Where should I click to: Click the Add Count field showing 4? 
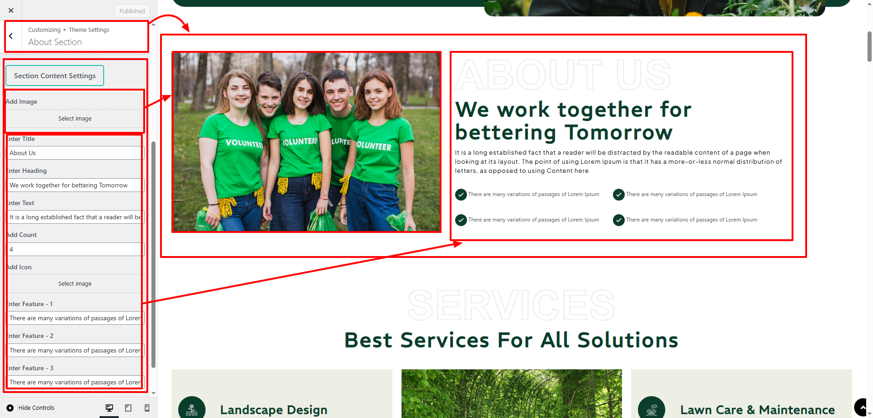tap(75, 249)
